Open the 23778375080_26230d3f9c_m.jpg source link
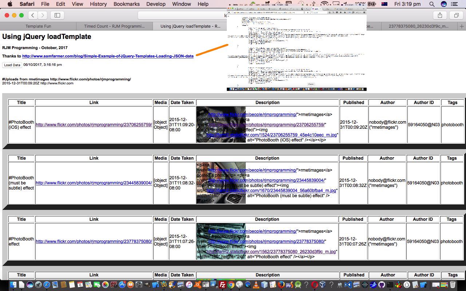The height and width of the screenshot is (291, 466). click(271, 252)
